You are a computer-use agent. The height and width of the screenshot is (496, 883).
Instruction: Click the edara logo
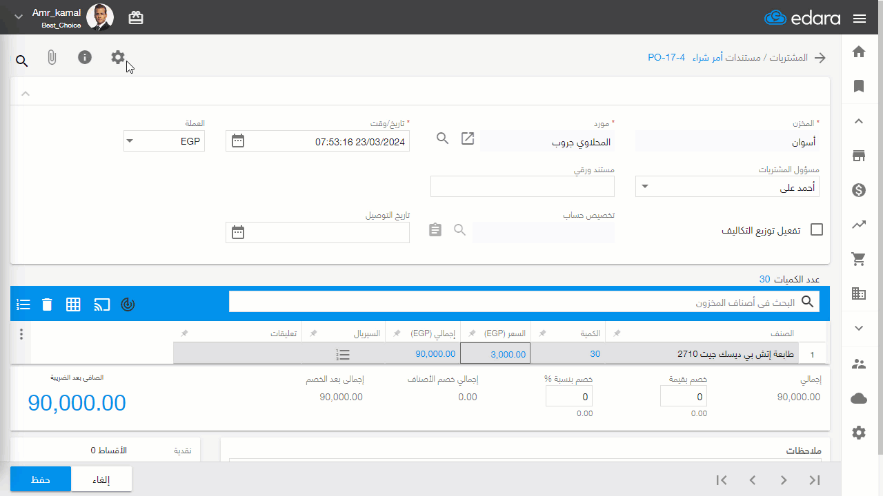pos(802,18)
